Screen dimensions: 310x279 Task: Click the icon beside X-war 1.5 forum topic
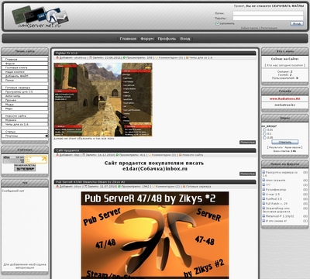pos(263,194)
